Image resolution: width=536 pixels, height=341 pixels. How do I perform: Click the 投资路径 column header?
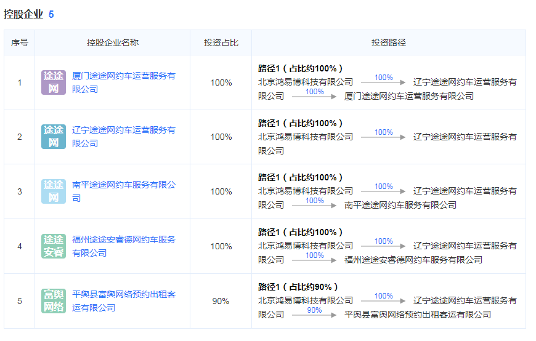tap(389, 42)
